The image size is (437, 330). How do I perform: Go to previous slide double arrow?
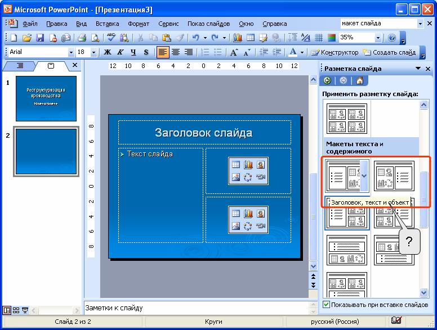pyautogui.click(x=313, y=276)
